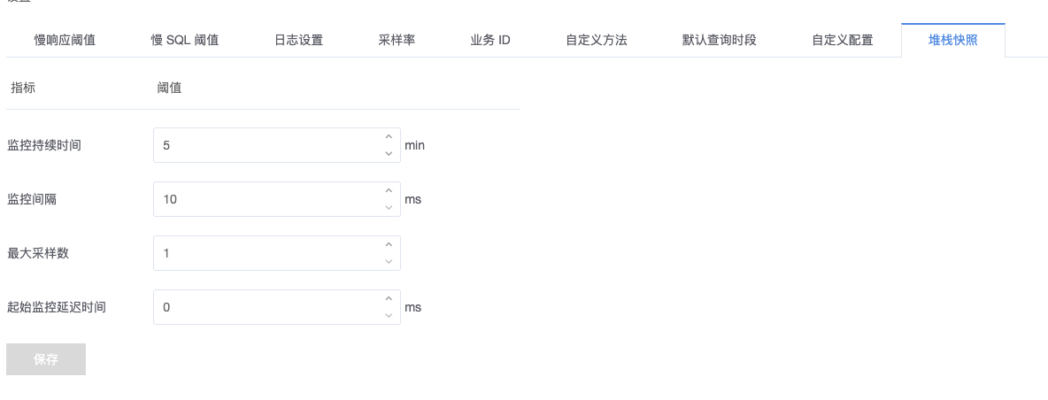Screen dimensions: 1048x400
Task: Increase 监控间隔 value with up arrow
Action: [x=388, y=191]
